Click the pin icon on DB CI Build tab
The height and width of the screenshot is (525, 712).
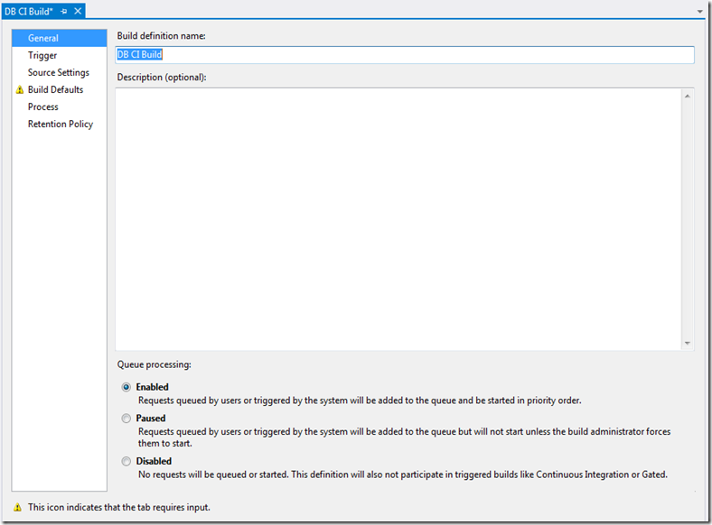[64, 12]
